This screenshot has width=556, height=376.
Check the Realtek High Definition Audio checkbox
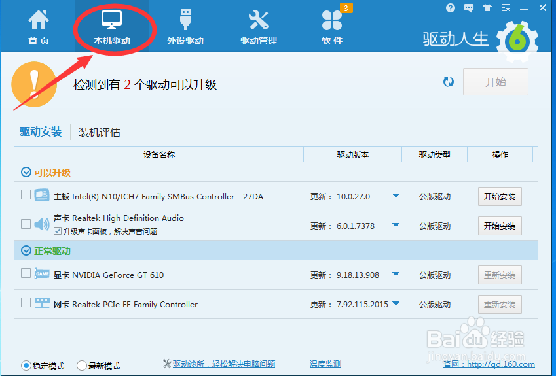pos(26,224)
